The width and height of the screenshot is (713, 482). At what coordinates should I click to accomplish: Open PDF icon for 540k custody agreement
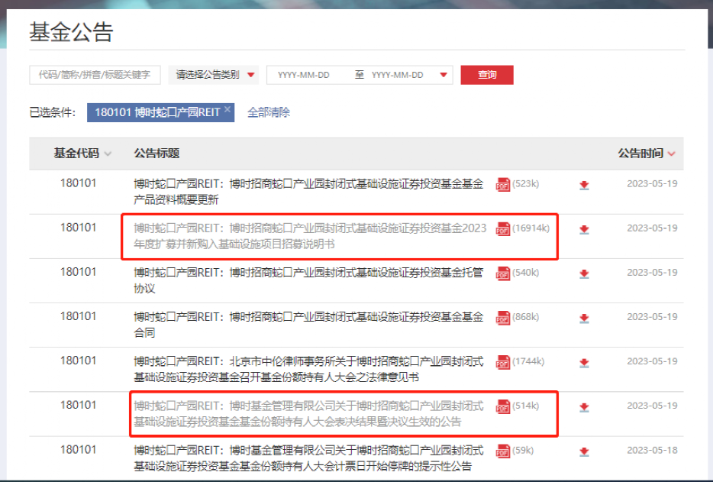pyautogui.click(x=502, y=273)
